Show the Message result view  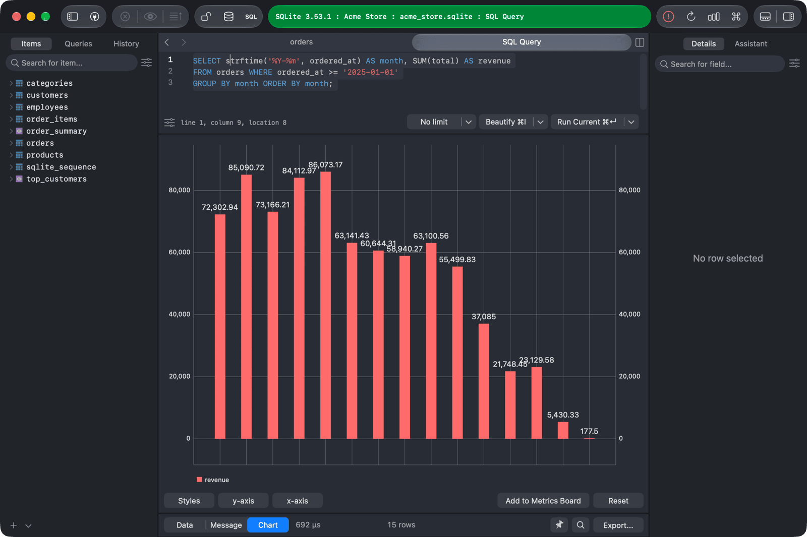click(x=226, y=525)
